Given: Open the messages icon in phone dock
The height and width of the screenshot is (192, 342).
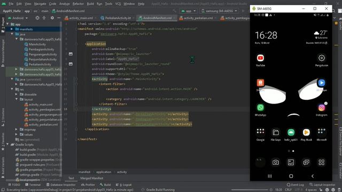Looking at the screenshot, I should [306, 162].
